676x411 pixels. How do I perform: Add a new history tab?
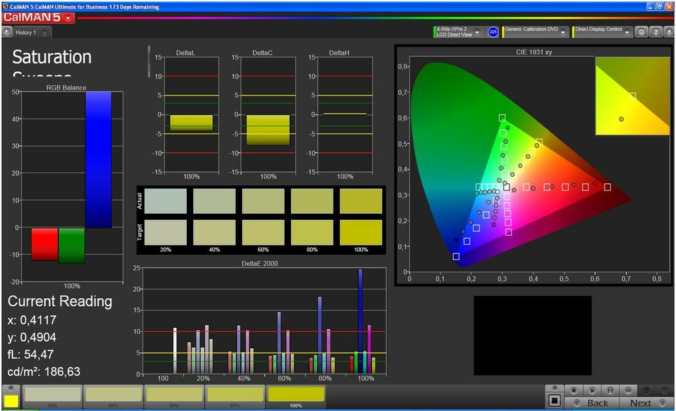[x=44, y=32]
